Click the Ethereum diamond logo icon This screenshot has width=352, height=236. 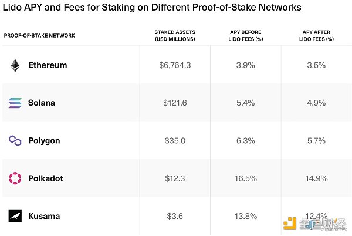tap(15, 65)
